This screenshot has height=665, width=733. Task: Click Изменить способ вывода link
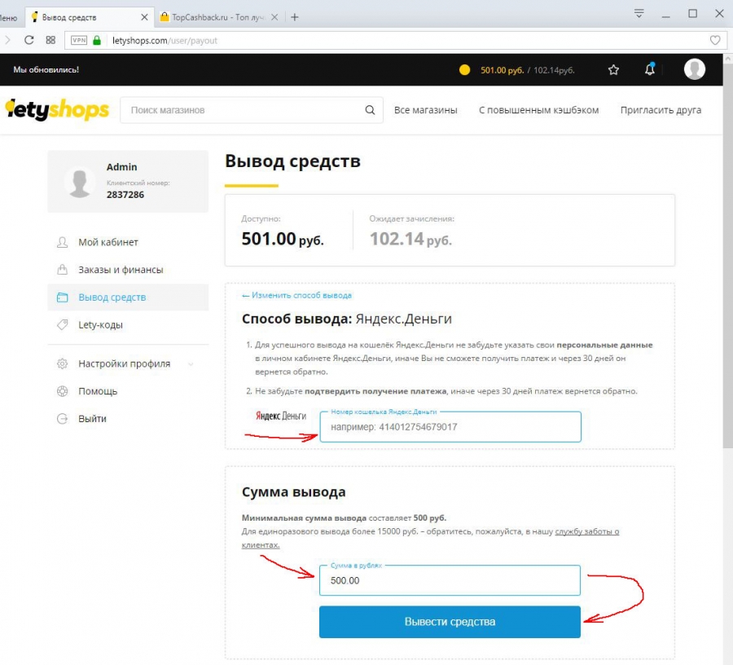click(x=296, y=296)
